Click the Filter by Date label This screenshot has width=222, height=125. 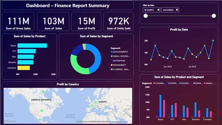(x=148, y=5)
